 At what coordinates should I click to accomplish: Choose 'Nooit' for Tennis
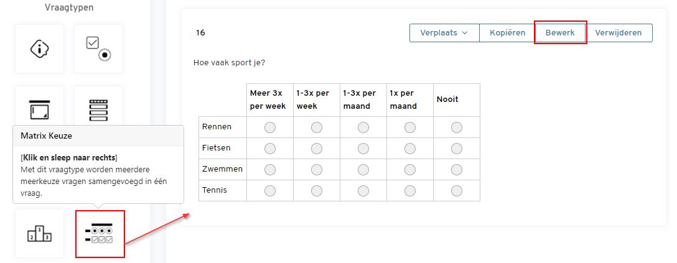[x=456, y=191]
